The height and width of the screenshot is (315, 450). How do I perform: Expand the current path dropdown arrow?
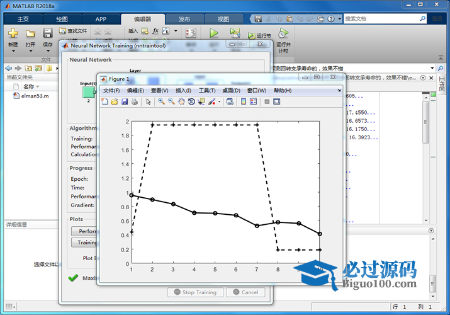432,68
